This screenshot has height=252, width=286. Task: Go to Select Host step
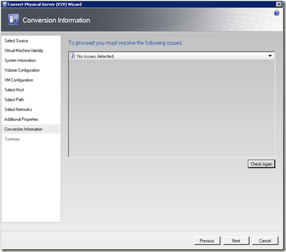[14, 90]
